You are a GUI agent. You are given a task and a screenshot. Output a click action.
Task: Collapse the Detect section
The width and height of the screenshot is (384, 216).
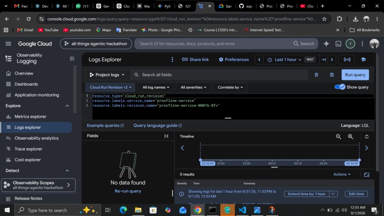(67, 170)
